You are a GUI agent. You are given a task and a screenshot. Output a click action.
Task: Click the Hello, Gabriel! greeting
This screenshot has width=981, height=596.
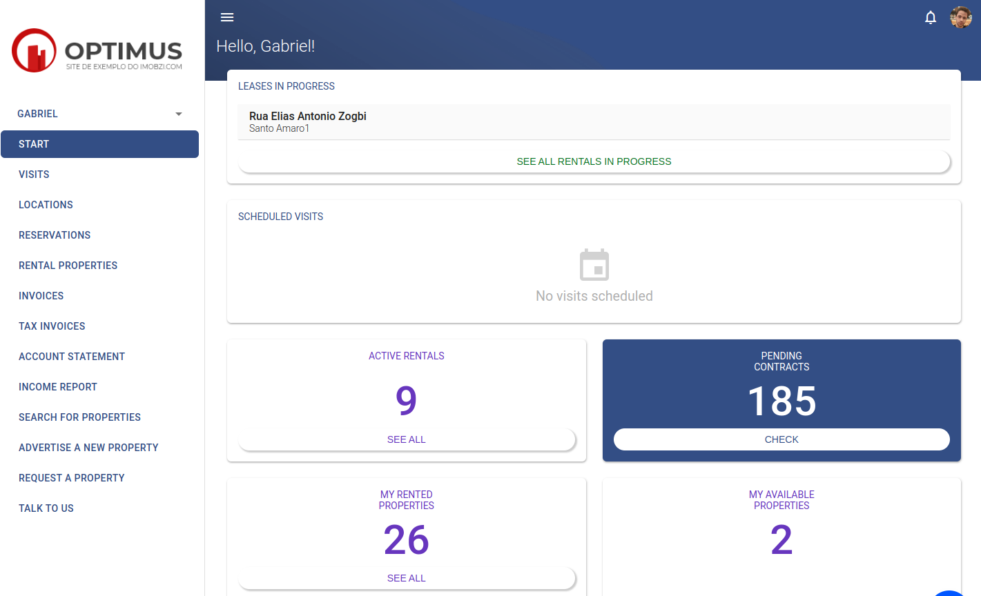(266, 46)
